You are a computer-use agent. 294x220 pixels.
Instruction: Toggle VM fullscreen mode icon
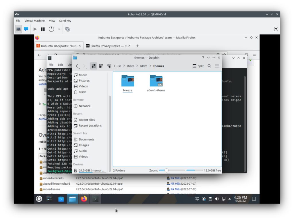point(276,29)
